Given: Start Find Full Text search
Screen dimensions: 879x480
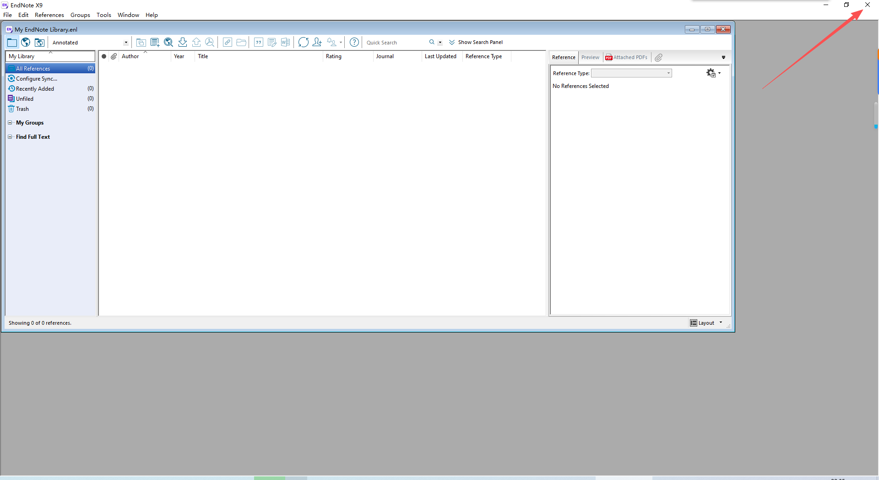Looking at the screenshot, I should pyautogui.click(x=210, y=42).
